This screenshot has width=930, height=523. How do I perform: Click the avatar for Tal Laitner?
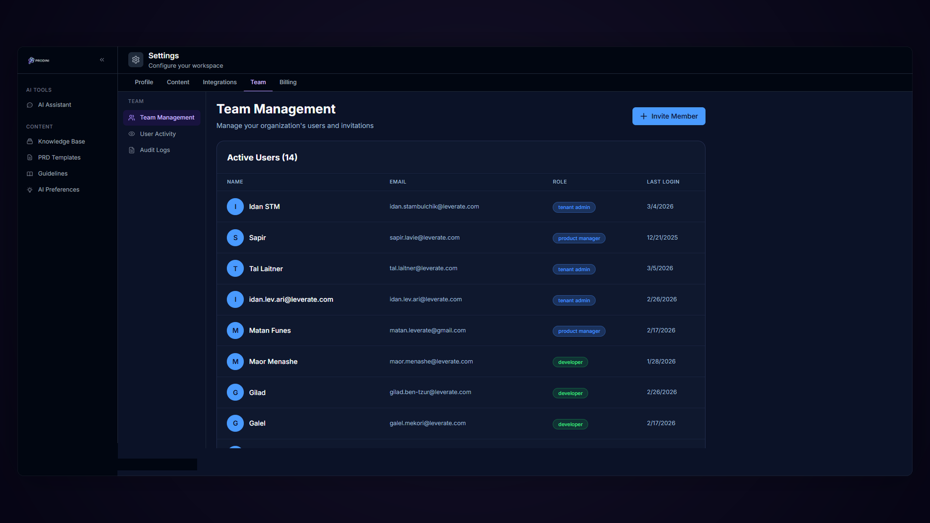[x=235, y=269]
